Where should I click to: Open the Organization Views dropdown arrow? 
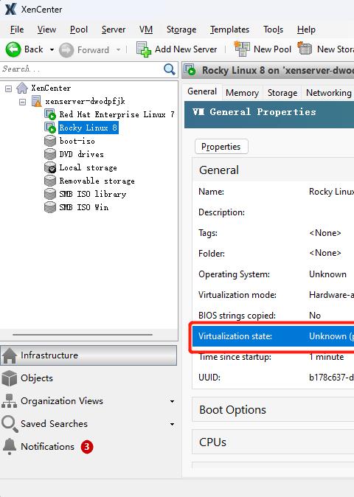coord(172,401)
